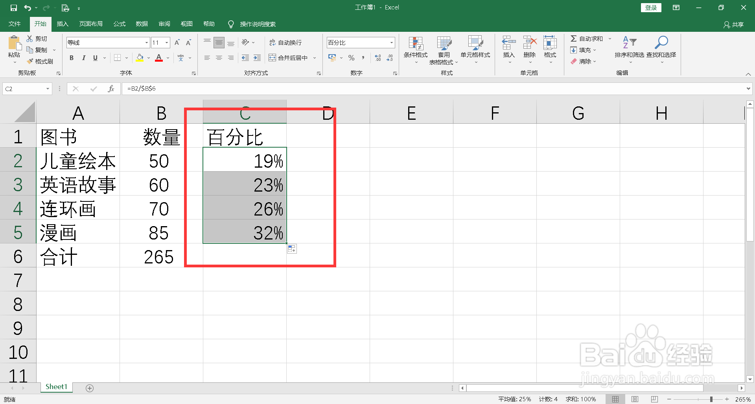
Task: Open 条件格式 conditional formatting
Action: 416,50
